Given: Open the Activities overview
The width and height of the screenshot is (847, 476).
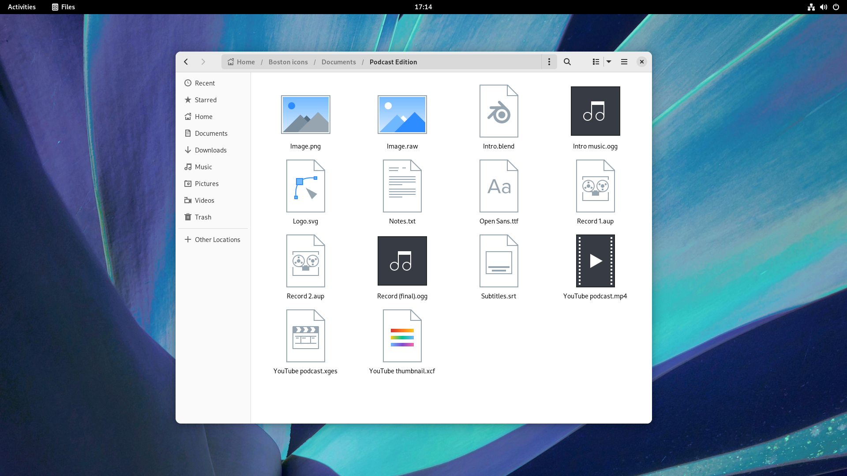Looking at the screenshot, I should tap(22, 7).
